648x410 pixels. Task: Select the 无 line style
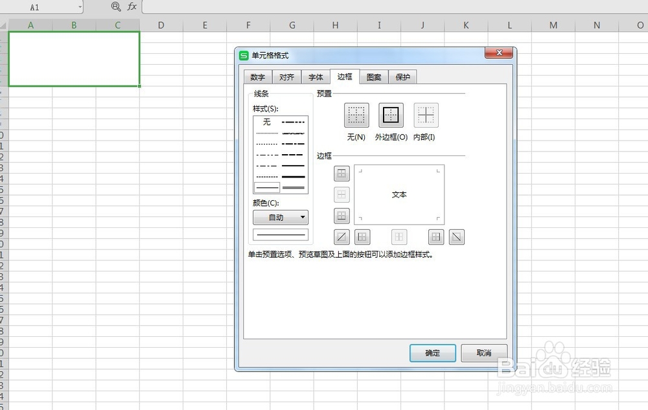[267, 122]
